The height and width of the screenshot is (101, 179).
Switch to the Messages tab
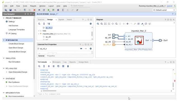click(56, 62)
